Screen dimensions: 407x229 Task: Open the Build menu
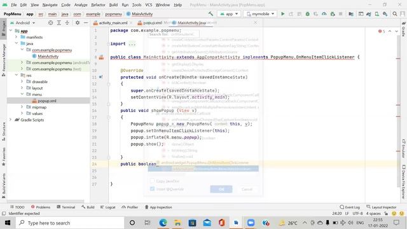[x=113, y=5]
